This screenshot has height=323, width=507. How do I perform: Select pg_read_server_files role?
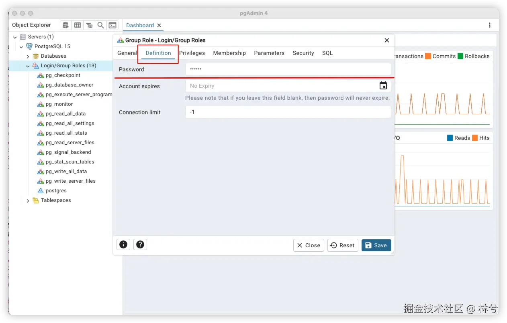coord(70,143)
